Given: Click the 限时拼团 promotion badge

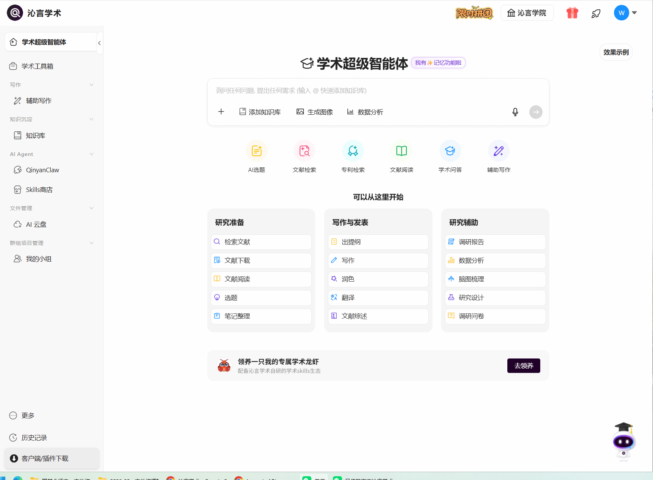Looking at the screenshot, I should point(474,13).
